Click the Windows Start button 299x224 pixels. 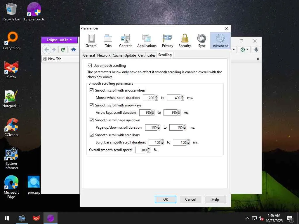pos(7,218)
